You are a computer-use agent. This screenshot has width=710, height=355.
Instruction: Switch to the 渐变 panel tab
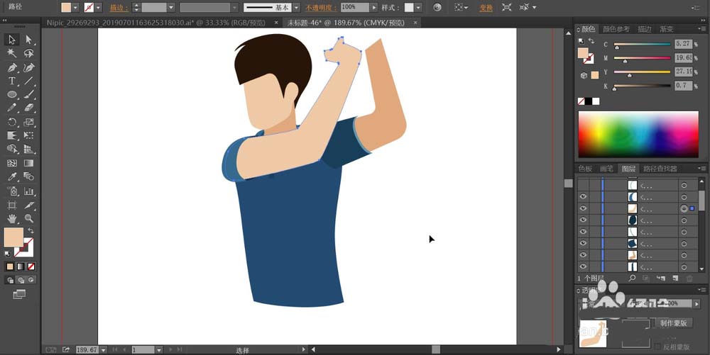pyautogui.click(x=666, y=29)
